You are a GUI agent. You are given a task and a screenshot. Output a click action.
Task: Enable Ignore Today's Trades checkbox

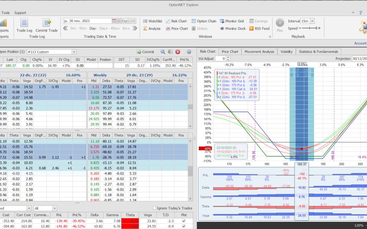tap(155, 208)
